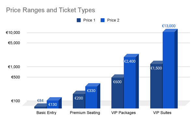Select the Price 1 legend label
The image size is (196, 121).
(x=89, y=20)
